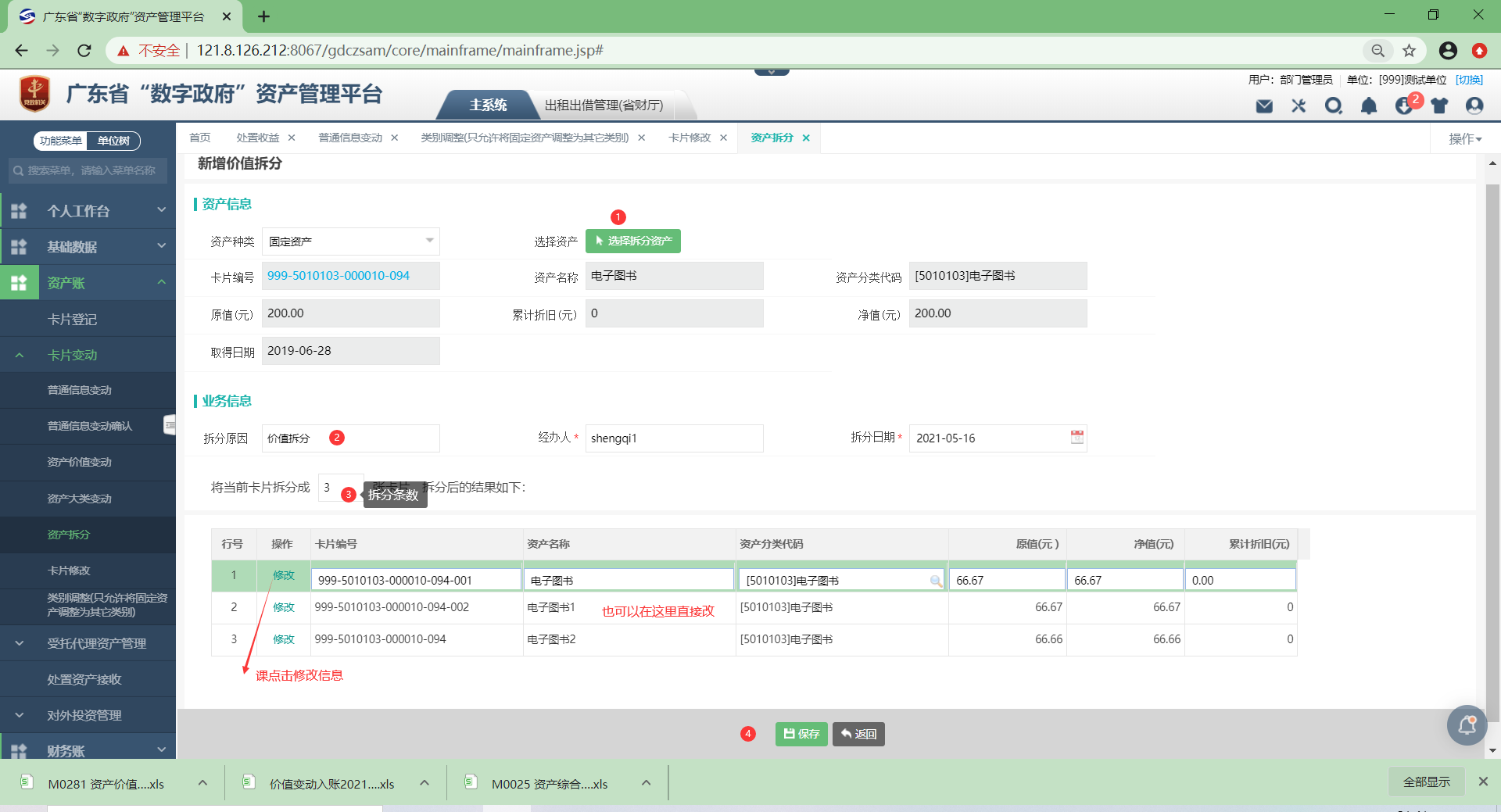Expand the 基础数据 menu
This screenshot has height=812, width=1501.
pos(162,245)
